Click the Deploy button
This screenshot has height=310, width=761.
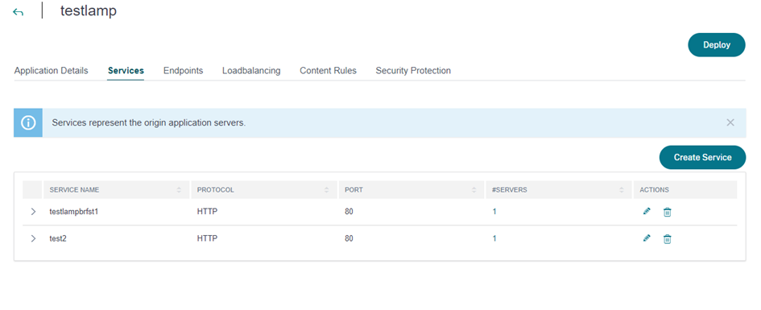[x=717, y=45]
